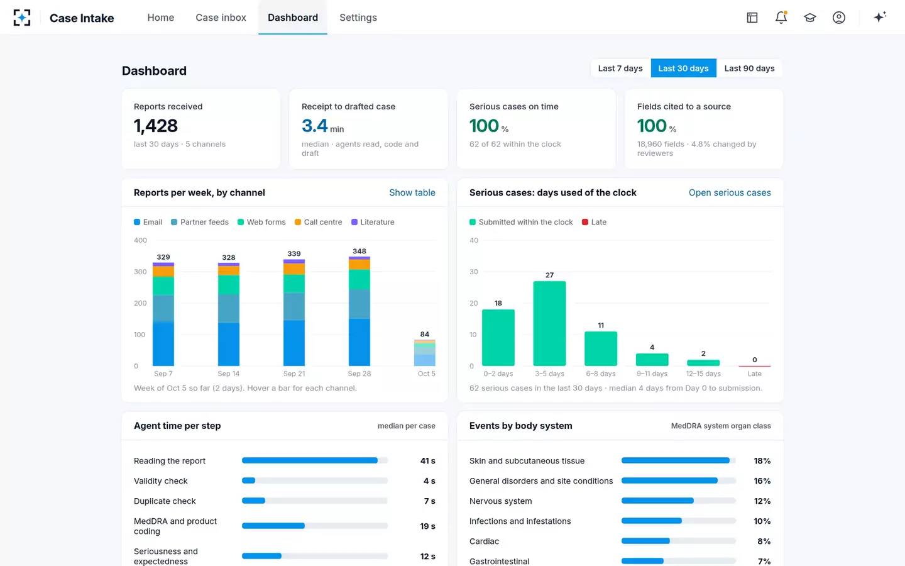905x566 pixels.
Task: Go to the Home tab
Action: 161,18
